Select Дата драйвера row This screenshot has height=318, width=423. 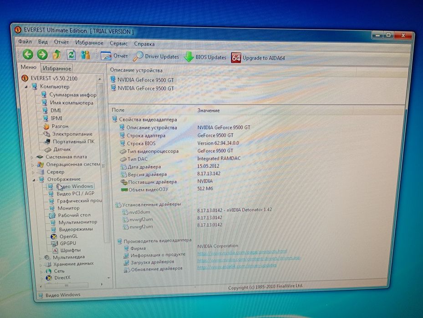pos(144,167)
